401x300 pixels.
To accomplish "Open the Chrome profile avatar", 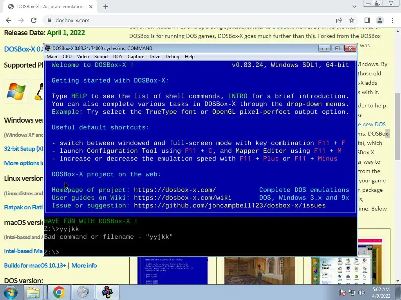I will [x=380, y=20].
